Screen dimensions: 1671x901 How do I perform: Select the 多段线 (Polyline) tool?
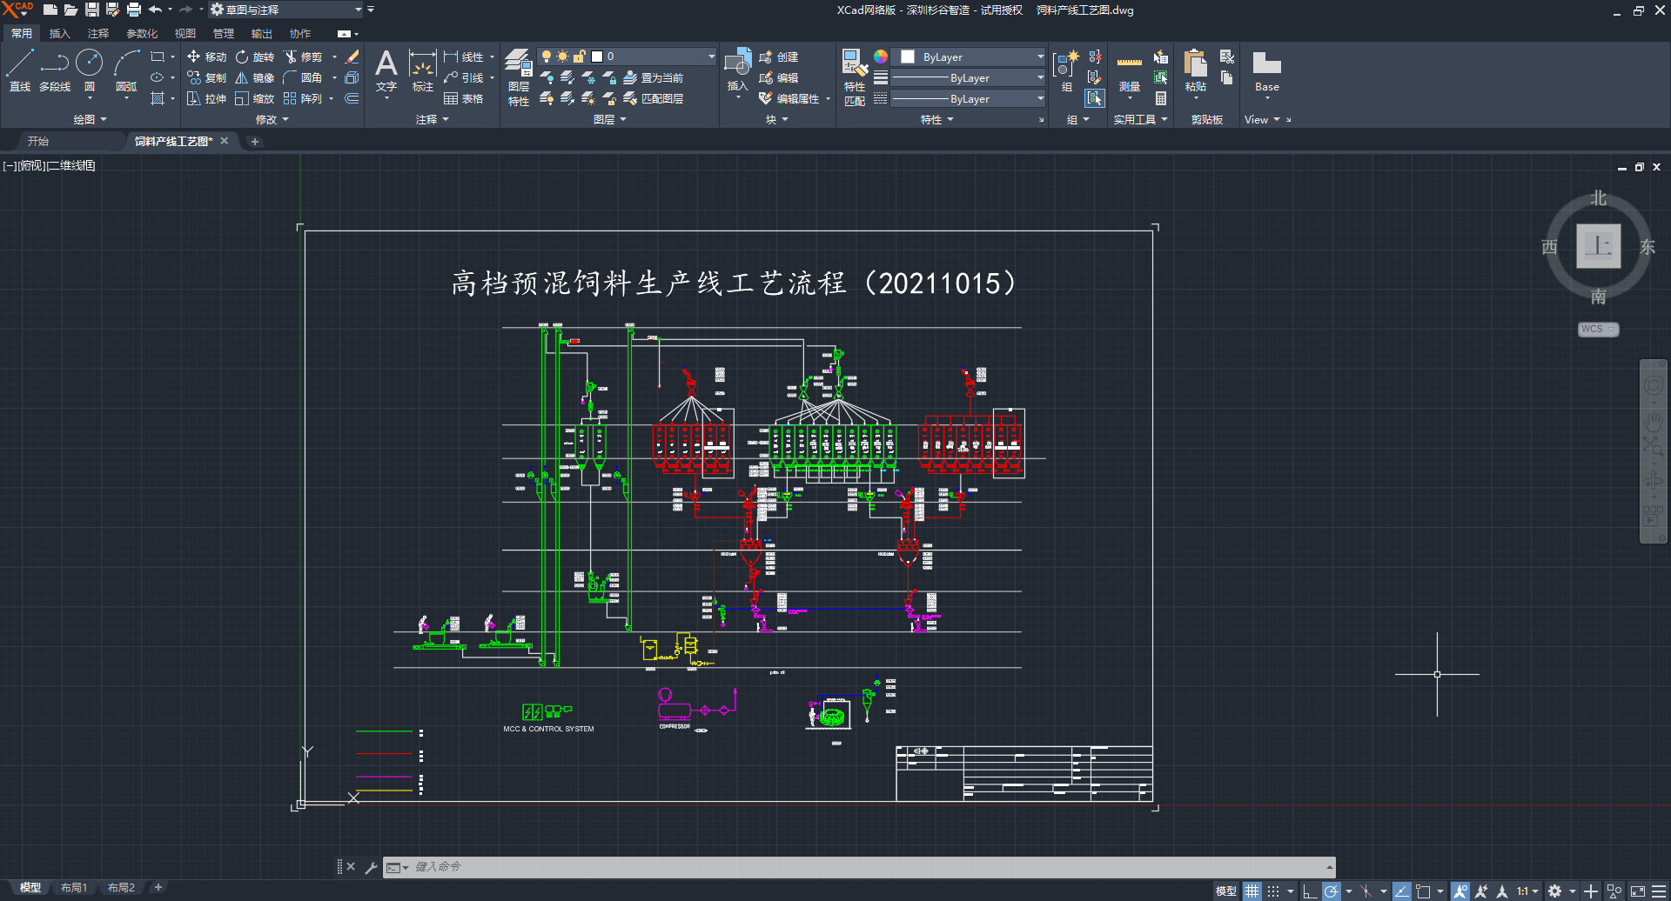[55, 70]
